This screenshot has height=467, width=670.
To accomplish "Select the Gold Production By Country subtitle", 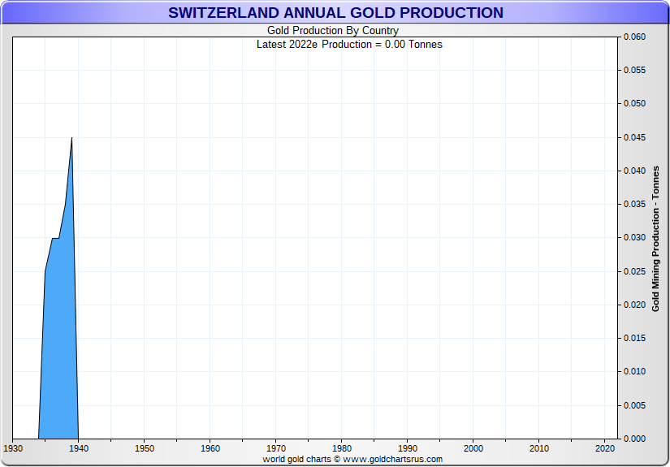I will coord(333,31).
